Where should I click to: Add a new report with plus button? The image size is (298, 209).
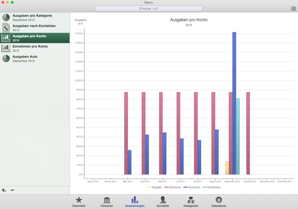click(x=4, y=190)
